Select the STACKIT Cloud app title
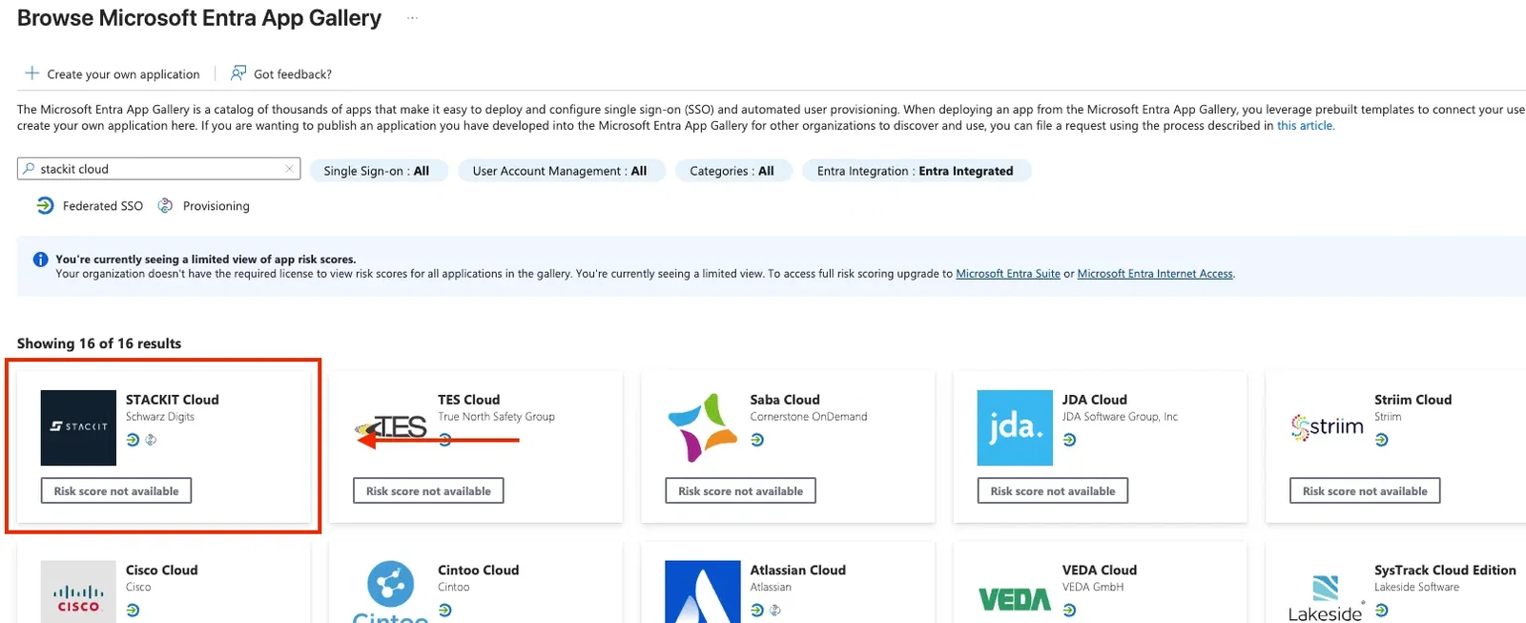Image resolution: width=1526 pixels, height=623 pixels. click(173, 400)
